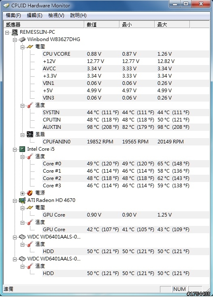Click the voltage lightning icon under ATI Radeon
213x297 pixels.
click(x=30, y=208)
